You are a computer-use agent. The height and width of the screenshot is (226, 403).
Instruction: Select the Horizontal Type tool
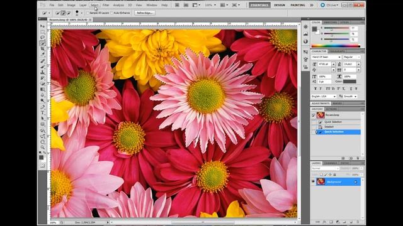coord(42,113)
